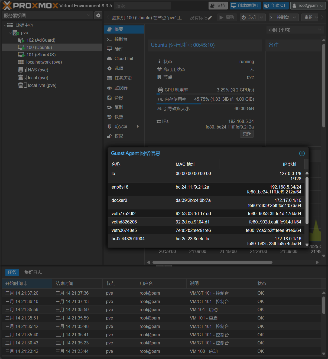The image size is (328, 359).
Task: Switch to the 集群日志 tab
Action: (x=33, y=272)
